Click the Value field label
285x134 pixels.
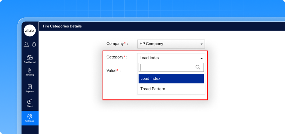(x=113, y=71)
